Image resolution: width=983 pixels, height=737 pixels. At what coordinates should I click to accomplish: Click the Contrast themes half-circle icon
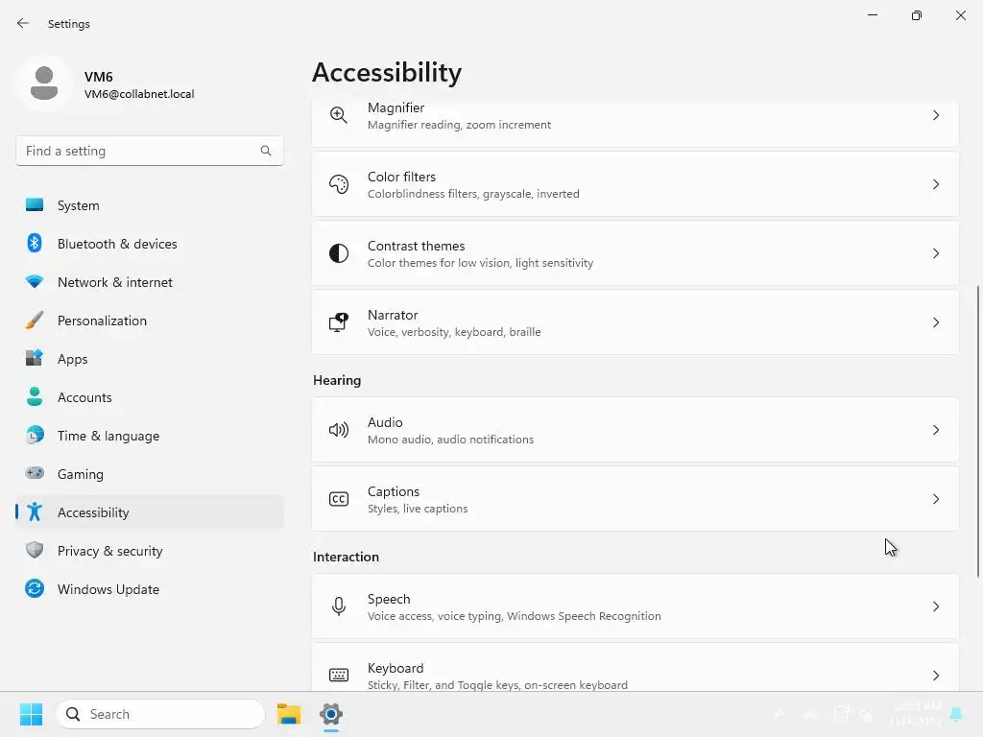click(x=338, y=253)
